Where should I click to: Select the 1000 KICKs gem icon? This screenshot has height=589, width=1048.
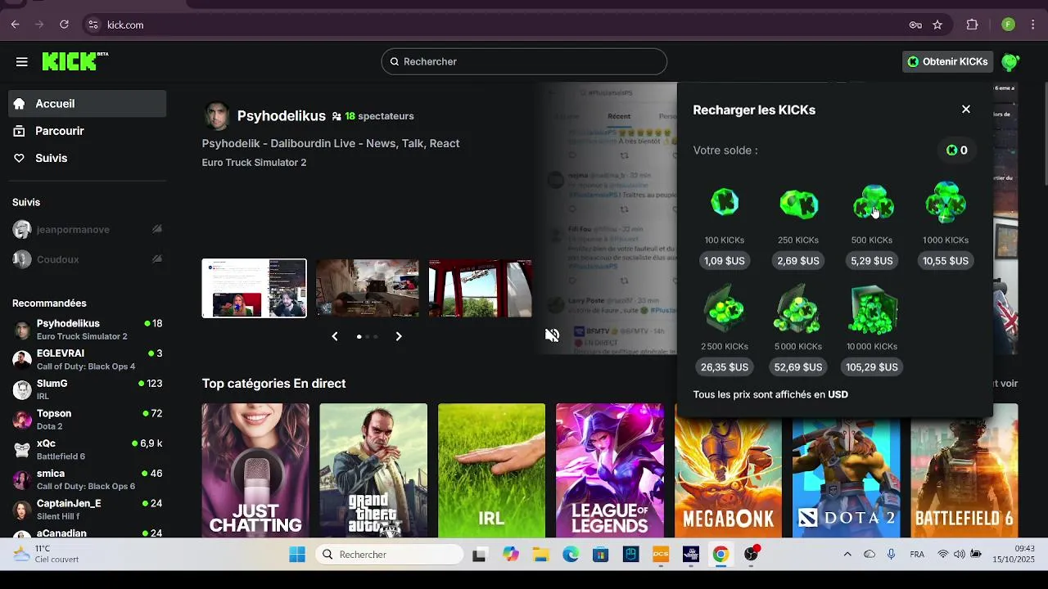tap(946, 201)
